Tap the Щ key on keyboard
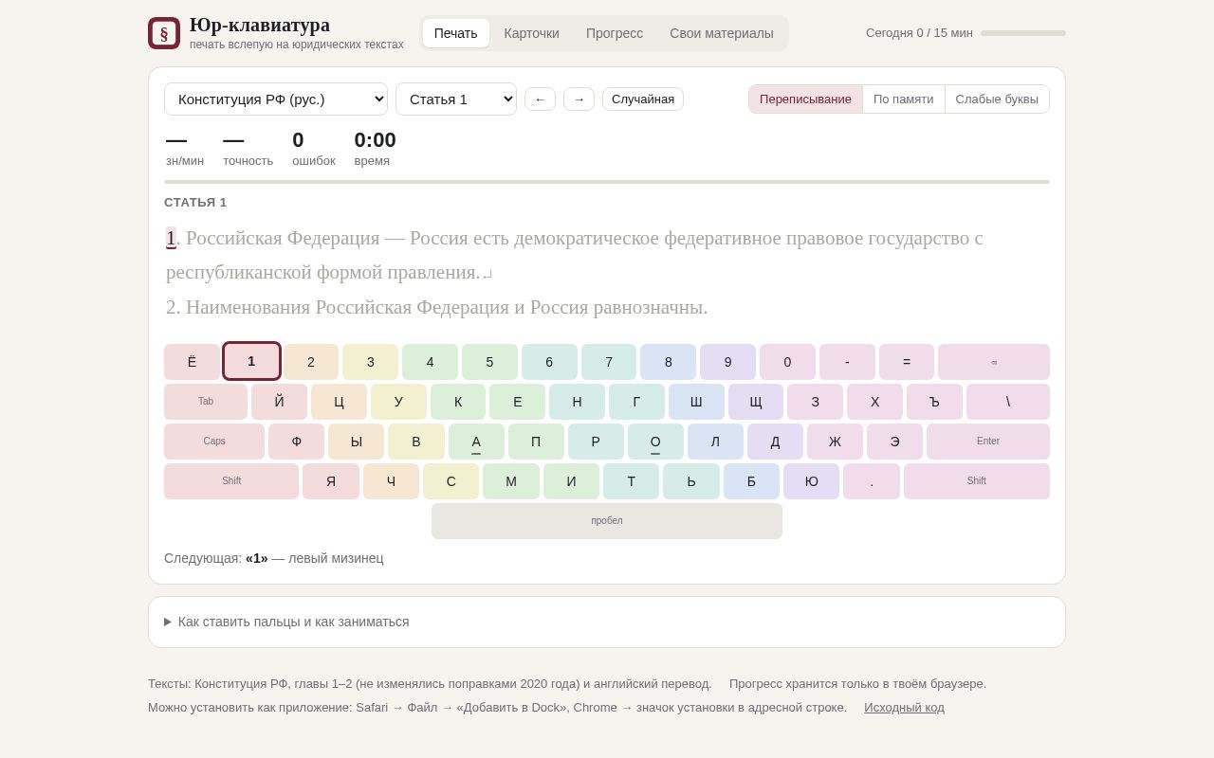Image resolution: width=1214 pixels, height=758 pixels. pos(756,402)
